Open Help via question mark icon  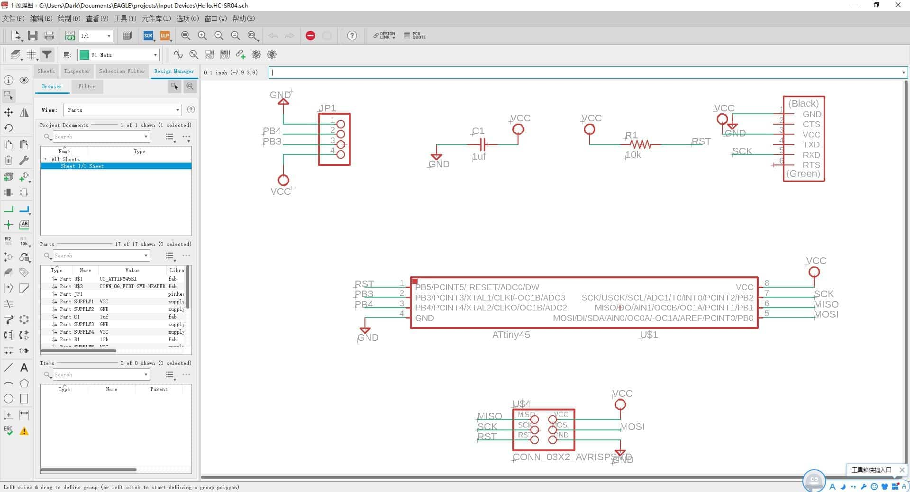click(352, 36)
